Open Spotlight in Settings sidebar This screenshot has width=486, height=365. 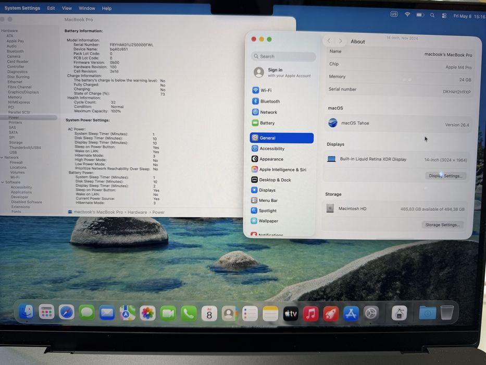(282, 211)
